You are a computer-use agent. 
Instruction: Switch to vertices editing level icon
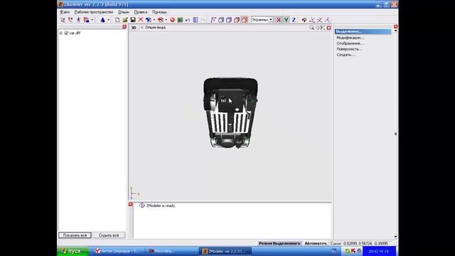(x=63, y=20)
